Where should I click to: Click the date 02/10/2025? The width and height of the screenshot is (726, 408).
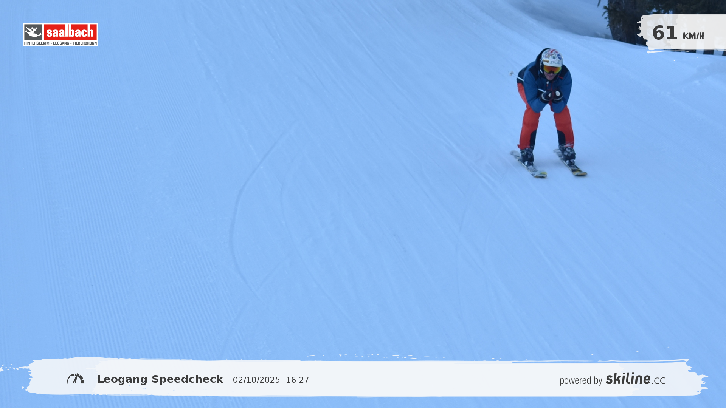(x=256, y=380)
